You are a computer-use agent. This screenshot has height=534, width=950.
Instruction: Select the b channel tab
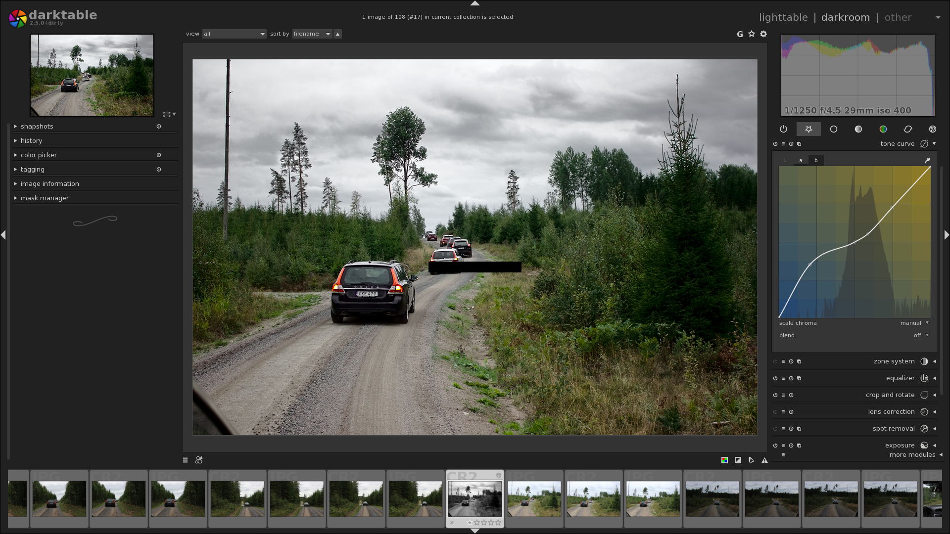pyautogui.click(x=816, y=160)
